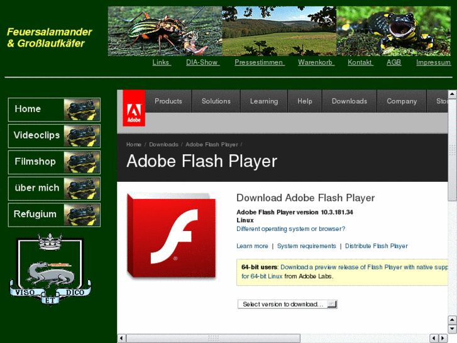Click the left arrow of horizontal scrollbar
This screenshot has width=457, height=343.
coord(121,339)
